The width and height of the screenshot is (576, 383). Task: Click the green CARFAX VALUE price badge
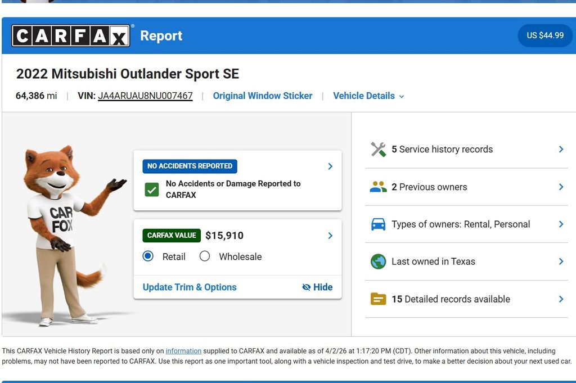coord(172,235)
